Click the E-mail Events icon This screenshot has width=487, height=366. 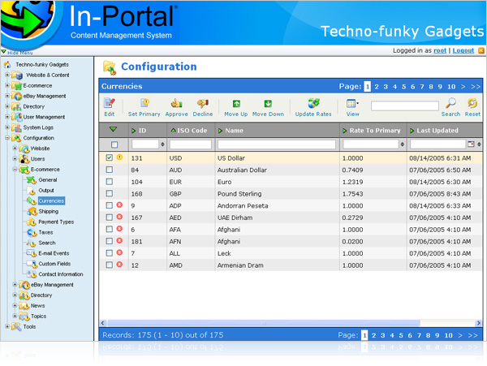[32, 253]
